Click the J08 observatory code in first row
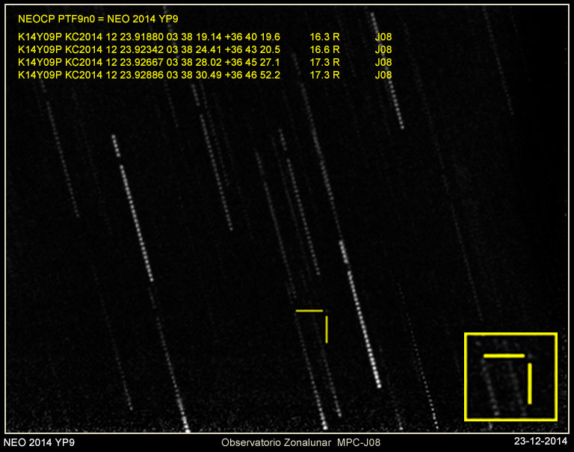This screenshot has height=452, width=574. 383,37
